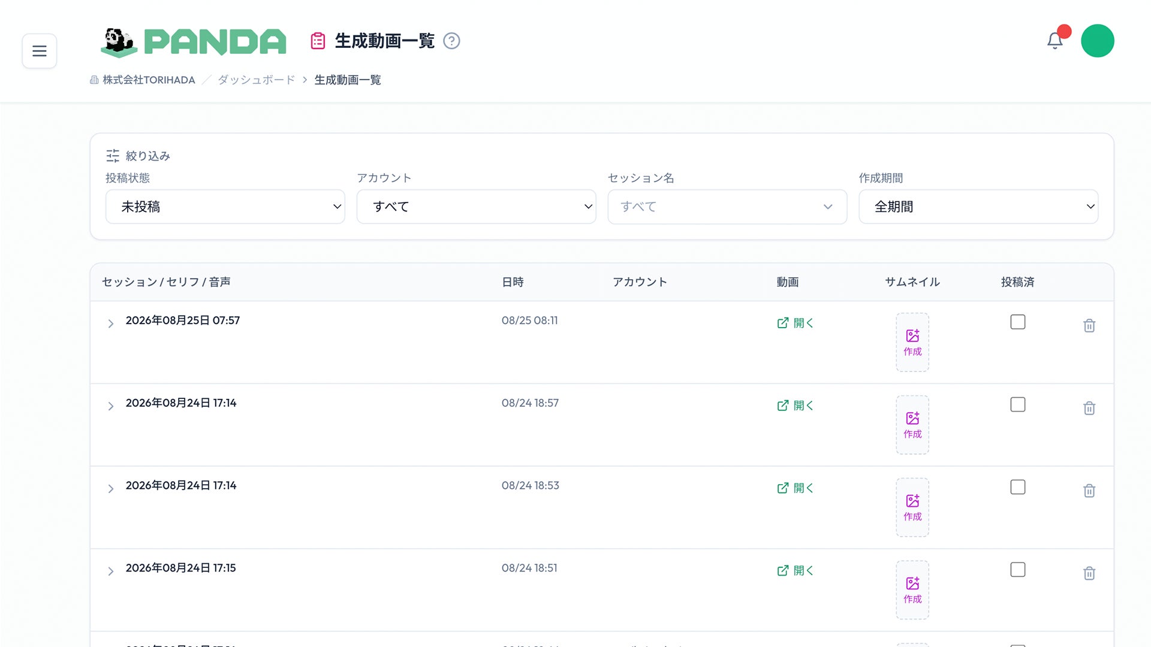Click 生成動画一覧 breadcrumb item
This screenshot has height=647, width=1151.
point(348,80)
